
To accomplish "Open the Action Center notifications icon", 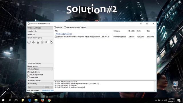I will click(178, 100).
